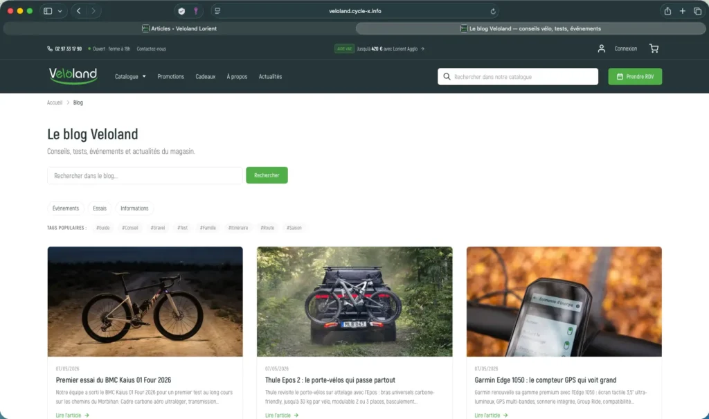Open the reader/page menu icon in address bar
This screenshot has height=419, width=709.
217,11
